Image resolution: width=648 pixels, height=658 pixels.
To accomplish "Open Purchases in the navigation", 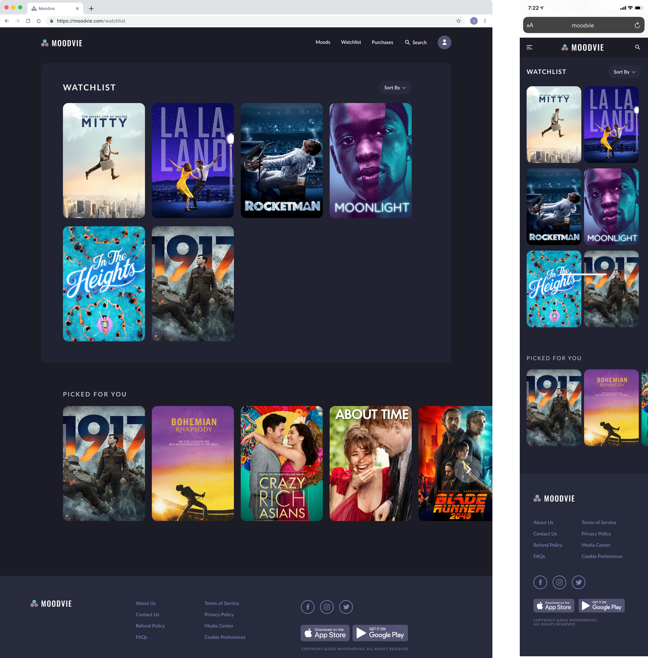I will pyautogui.click(x=382, y=42).
